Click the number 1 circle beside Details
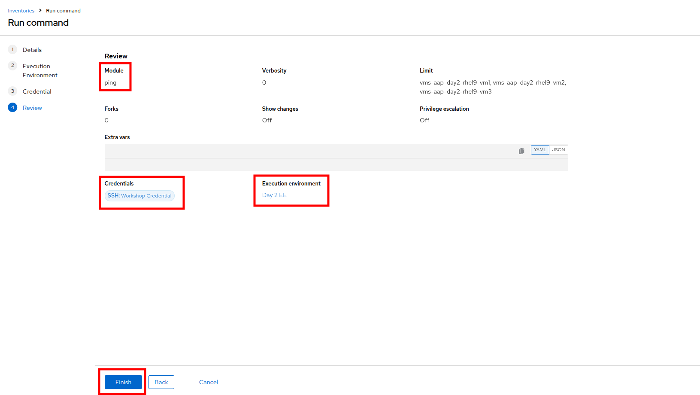Viewport: 700px width, 395px height. click(x=12, y=49)
